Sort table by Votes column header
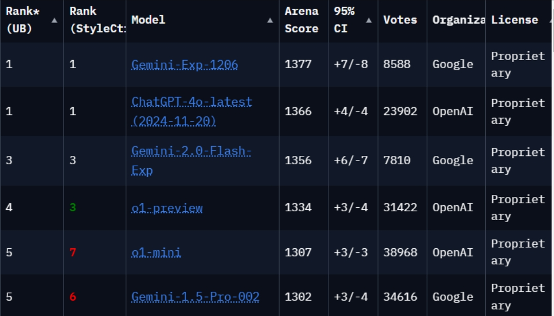 (400, 20)
